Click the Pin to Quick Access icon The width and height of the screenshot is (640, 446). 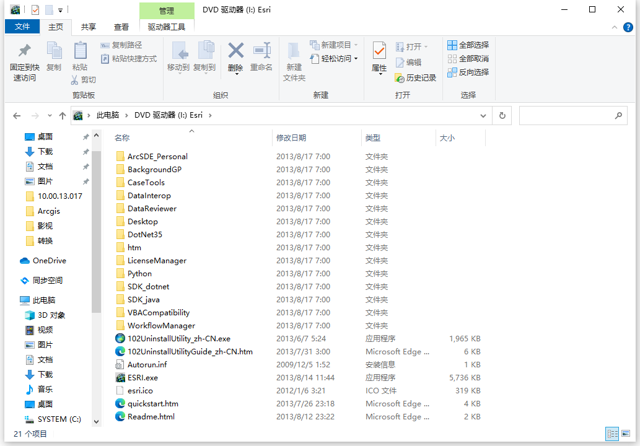[25, 51]
